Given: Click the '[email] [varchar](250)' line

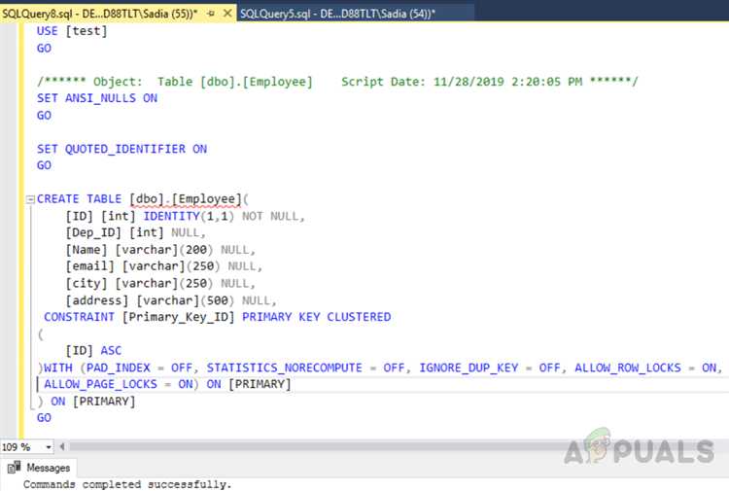Looking at the screenshot, I should (x=164, y=266).
